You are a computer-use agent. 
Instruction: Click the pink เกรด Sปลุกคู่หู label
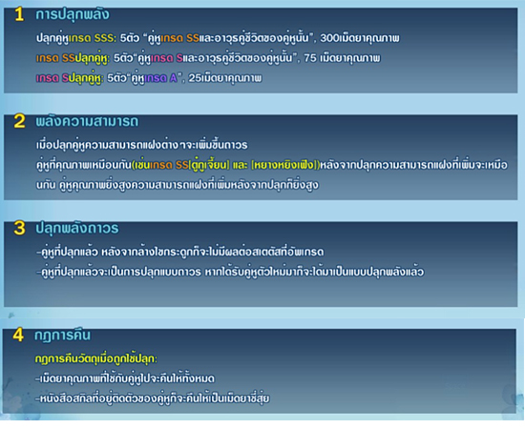coord(70,78)
